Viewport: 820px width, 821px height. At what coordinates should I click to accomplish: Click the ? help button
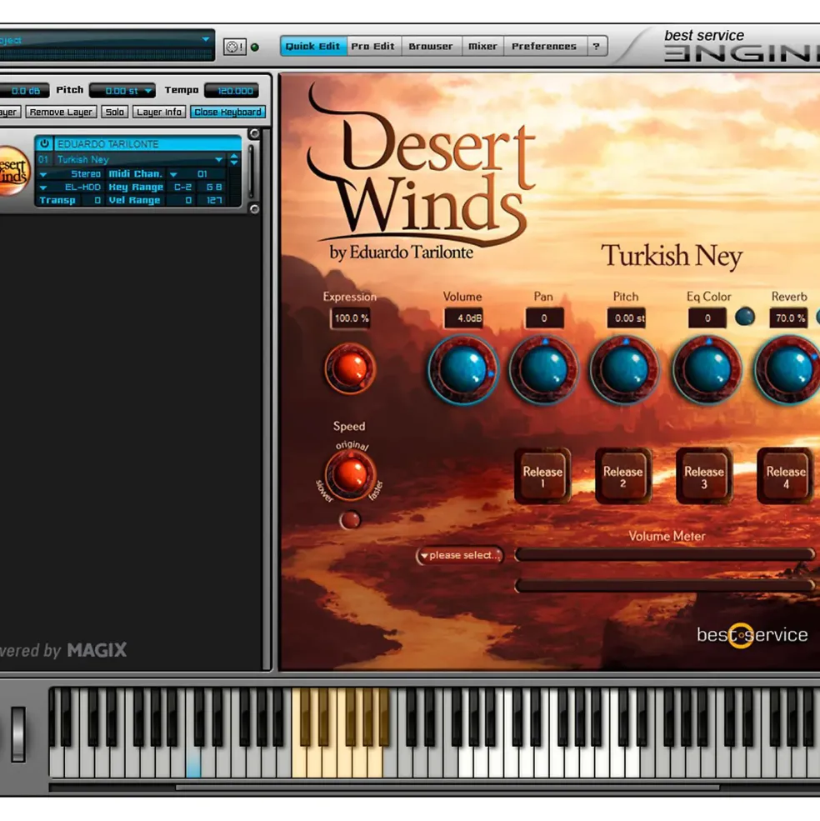pyautogui.click(x=597, y=46)
